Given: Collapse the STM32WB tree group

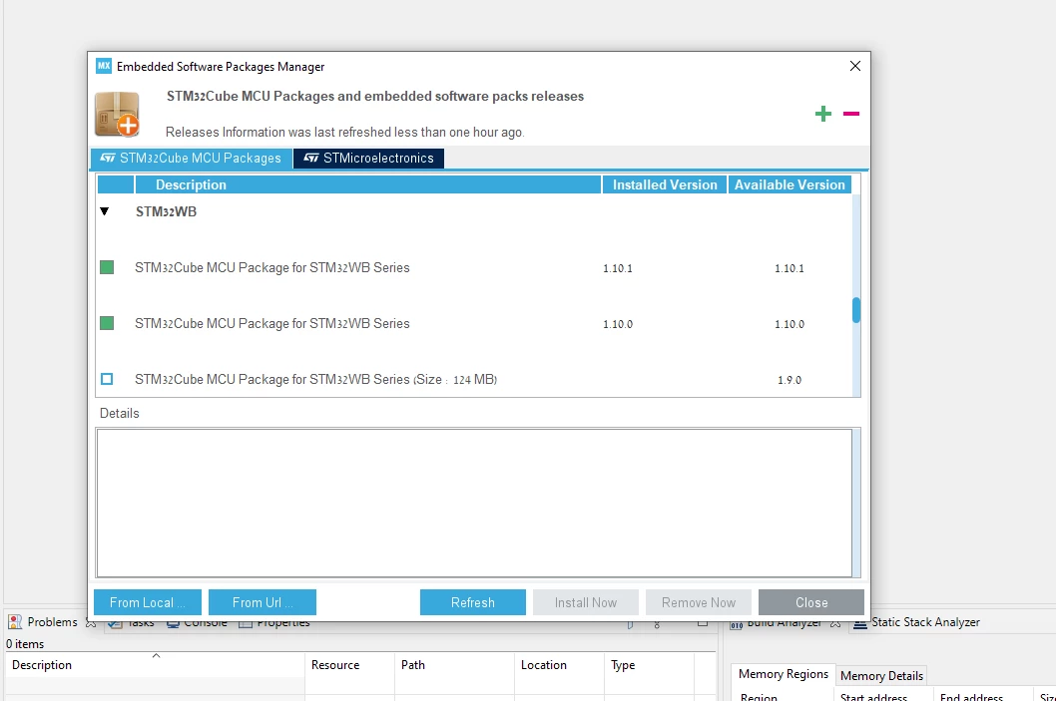Looking at the screenshot, I should [x=105, y=211].
